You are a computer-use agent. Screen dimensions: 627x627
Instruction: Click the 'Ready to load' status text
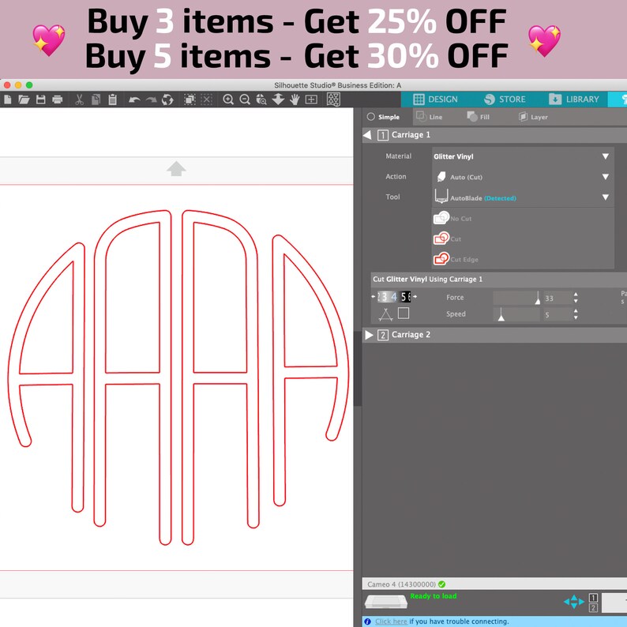(433, 596)
